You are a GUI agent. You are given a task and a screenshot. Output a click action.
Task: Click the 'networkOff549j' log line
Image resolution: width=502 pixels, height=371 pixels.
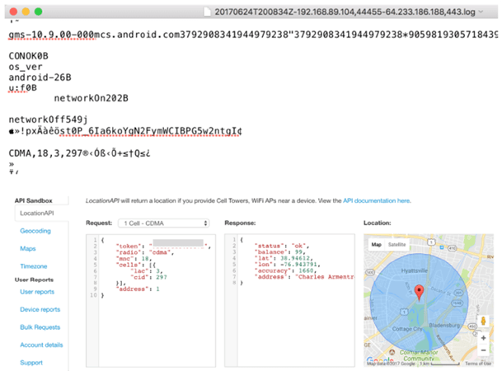coord(48,120)
